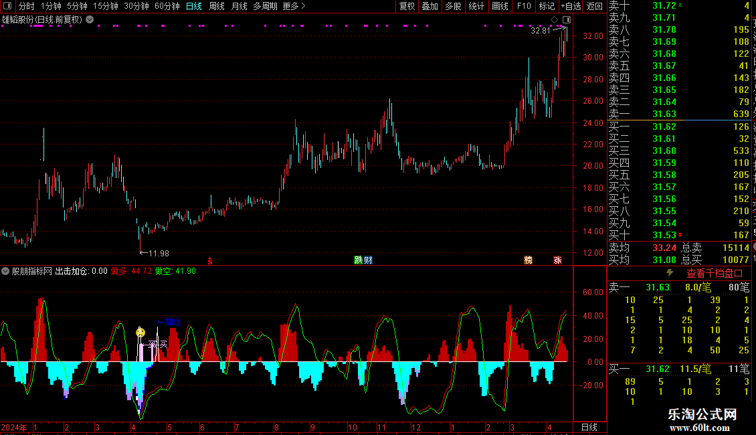Viewport: 756px width, 435px height.
Task: Click the 做空 41.90 value
Action: point(175,272)
